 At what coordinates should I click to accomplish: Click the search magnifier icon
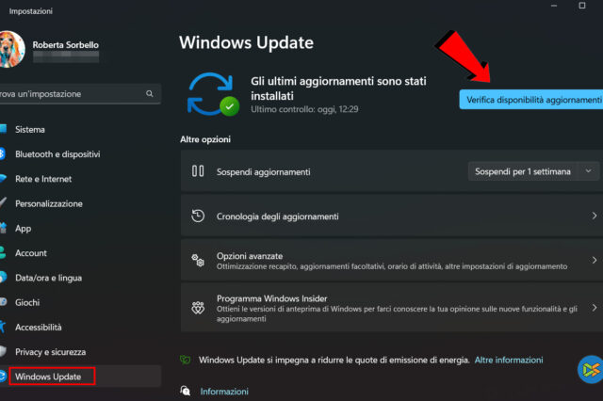tap(150, 93)
